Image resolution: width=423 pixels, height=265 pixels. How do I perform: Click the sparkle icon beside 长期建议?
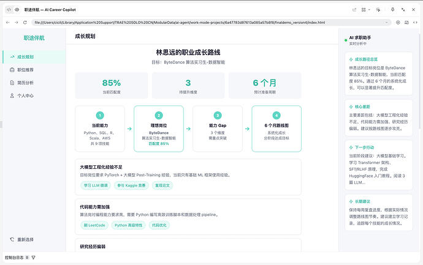[351, 201]
